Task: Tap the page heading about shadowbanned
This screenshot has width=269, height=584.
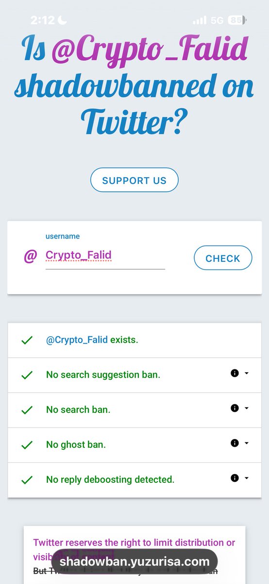Action: click(x=134, y=85)
